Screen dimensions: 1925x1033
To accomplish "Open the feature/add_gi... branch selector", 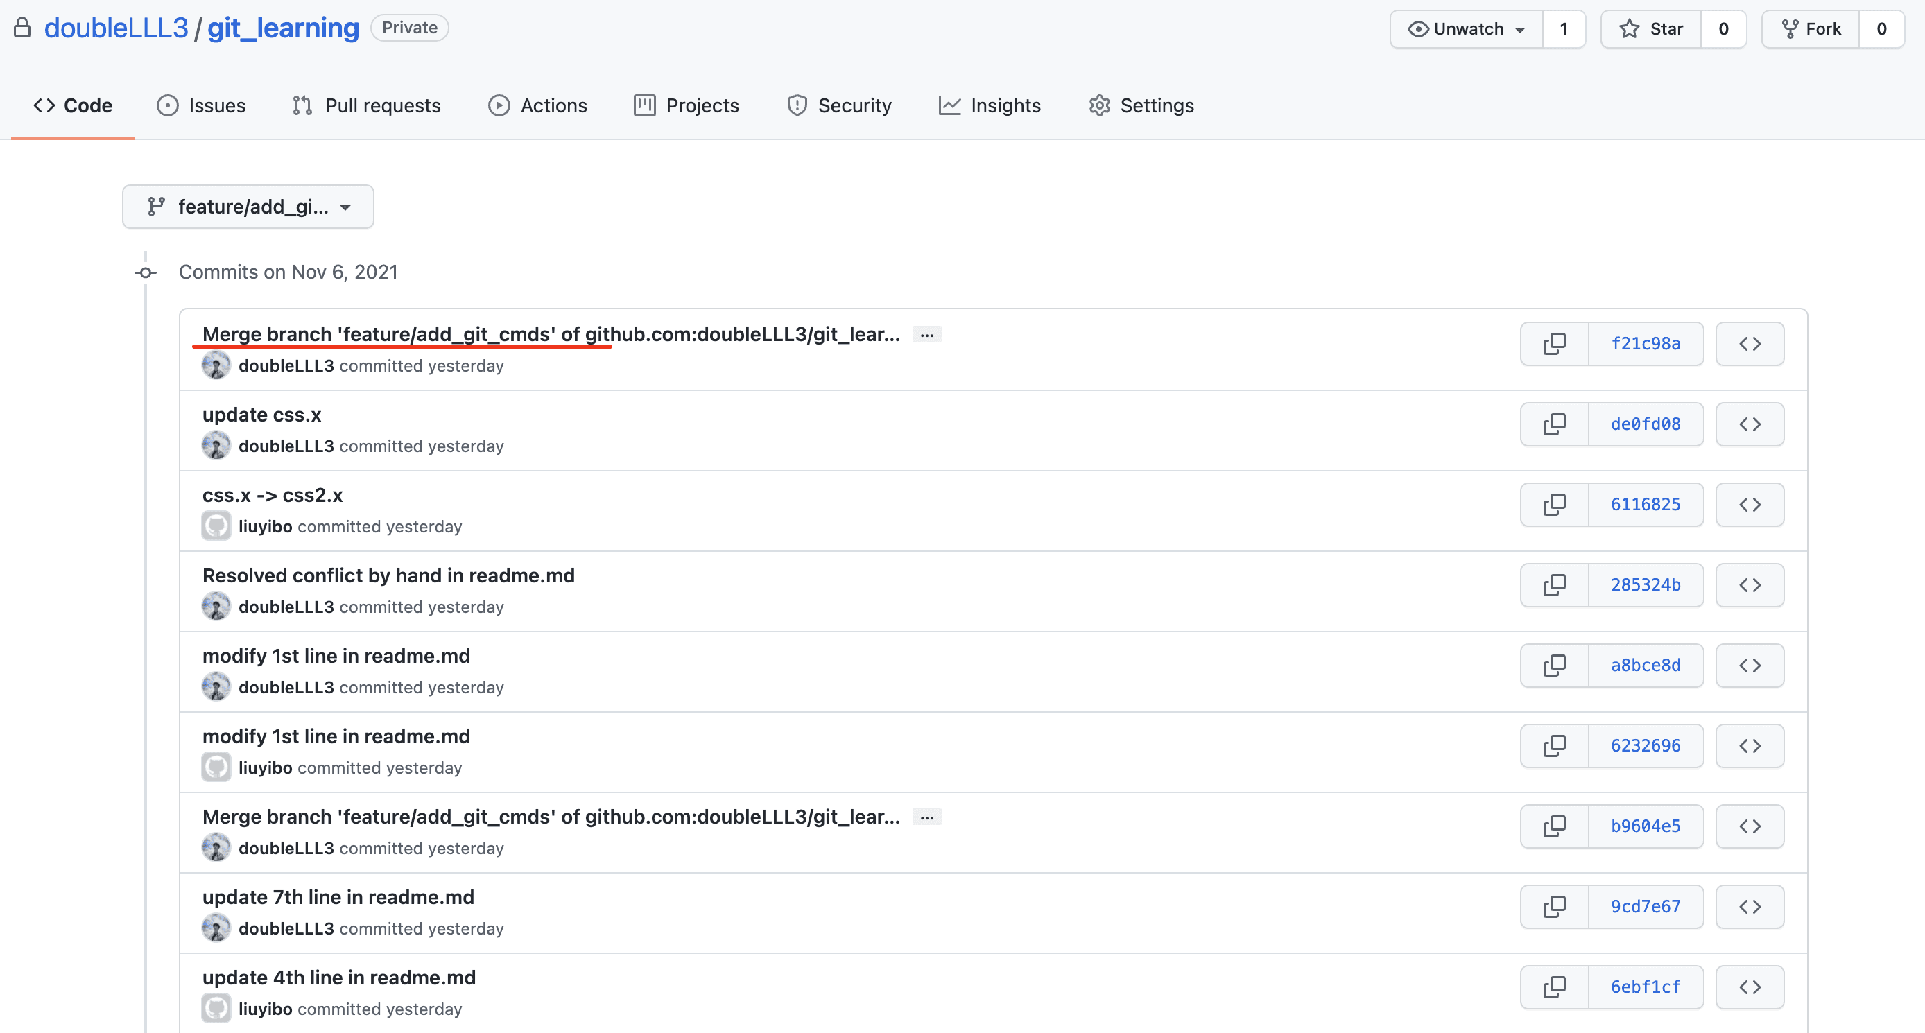I will click(x=248, y=207).
